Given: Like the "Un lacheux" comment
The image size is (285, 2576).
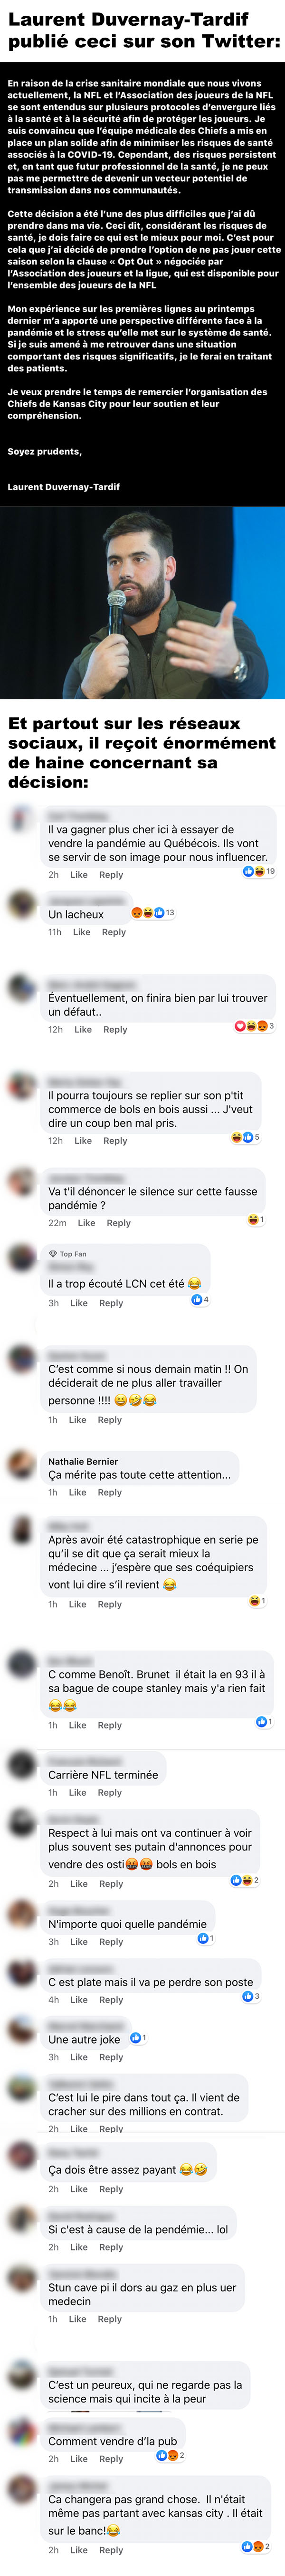Looking at the screenshot, I should (82, 932).
